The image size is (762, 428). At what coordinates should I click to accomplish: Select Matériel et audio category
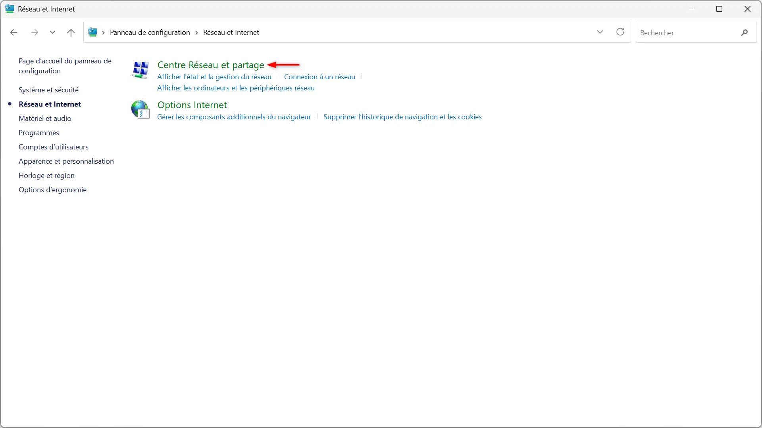[45, 118]
